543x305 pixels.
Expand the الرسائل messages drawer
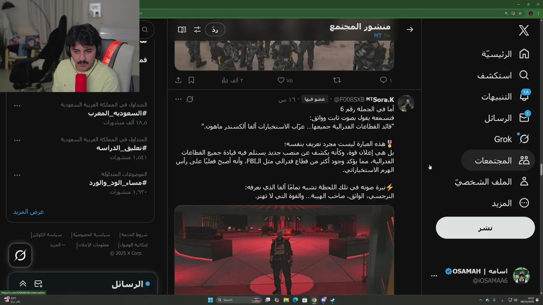point(23,284)
